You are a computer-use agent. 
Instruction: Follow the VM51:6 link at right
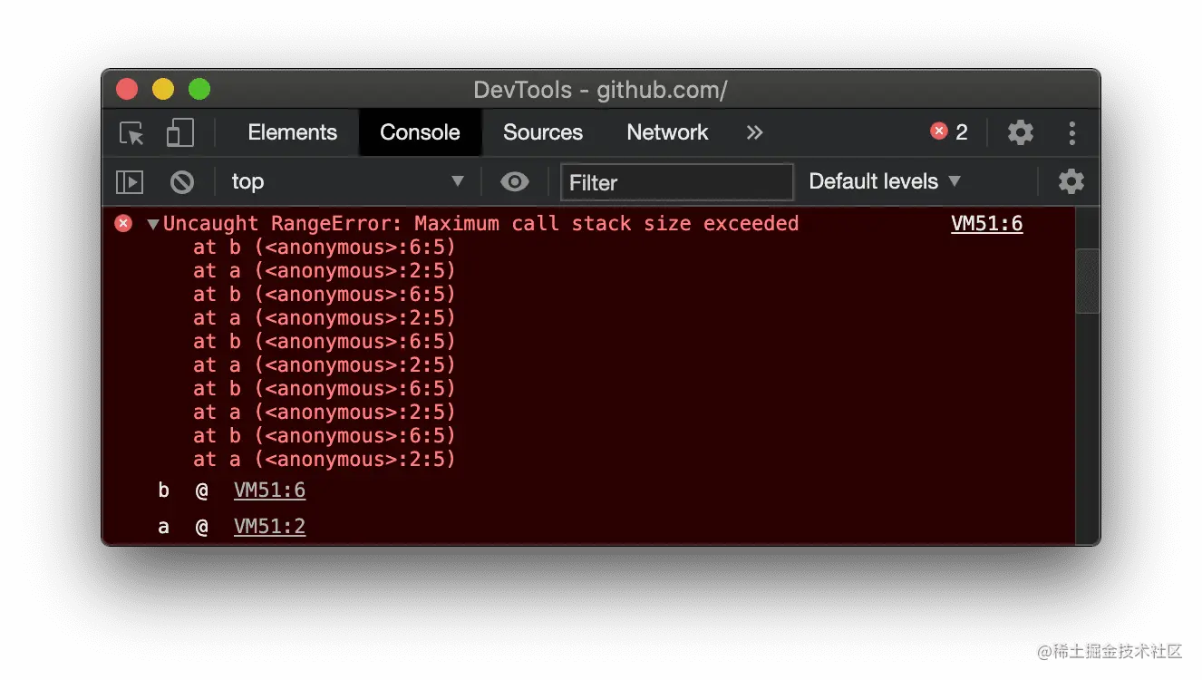click(986, 224)
